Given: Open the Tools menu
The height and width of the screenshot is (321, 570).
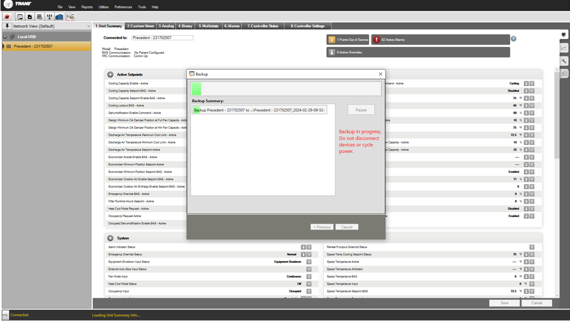Looking at the screenshot, I should pyautogui.click(x=142, y=7).
